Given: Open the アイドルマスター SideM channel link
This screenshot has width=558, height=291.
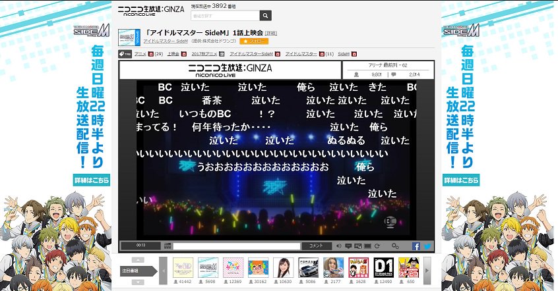Looking at the screenshot, I should pyautogui.click(x=166, y=41).
